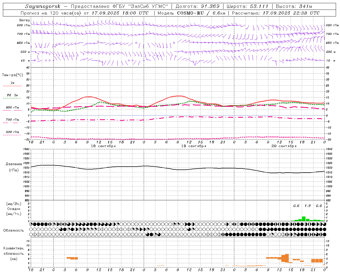The width and height of the screenshot is (340, 272).
Task: Click the Облачность row label
Action: click(14, 231)
